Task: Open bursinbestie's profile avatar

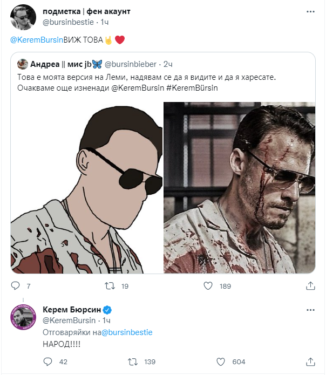Action: (22, 18)
